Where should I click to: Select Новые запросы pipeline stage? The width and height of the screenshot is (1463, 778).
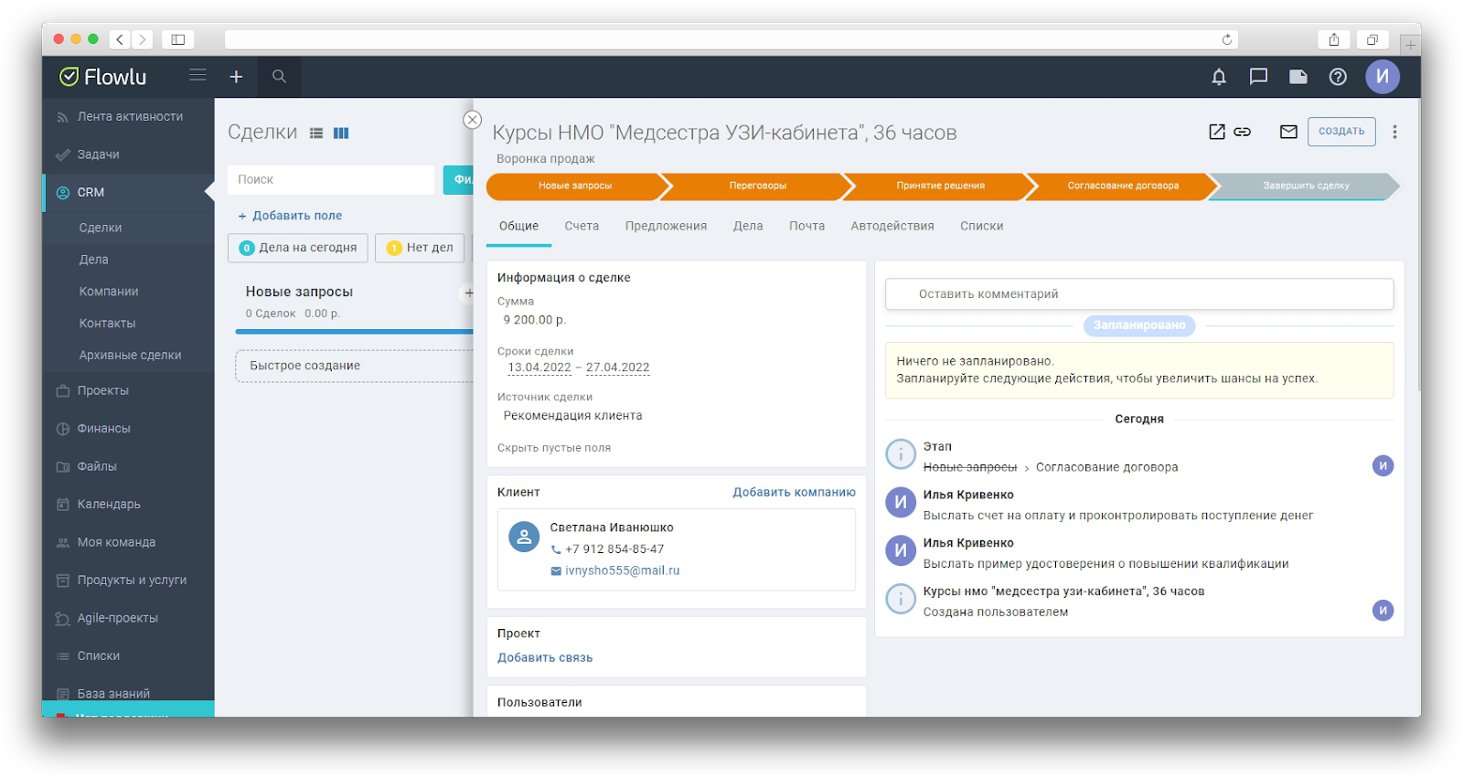point(575,186)
